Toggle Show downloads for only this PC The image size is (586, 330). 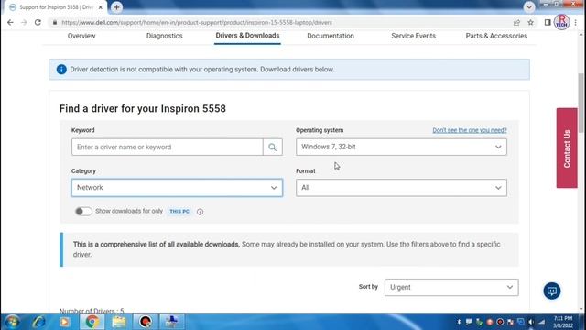(x=83, y=212)
